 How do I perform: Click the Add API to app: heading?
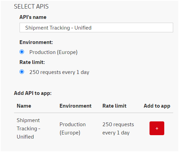point(33,93)
